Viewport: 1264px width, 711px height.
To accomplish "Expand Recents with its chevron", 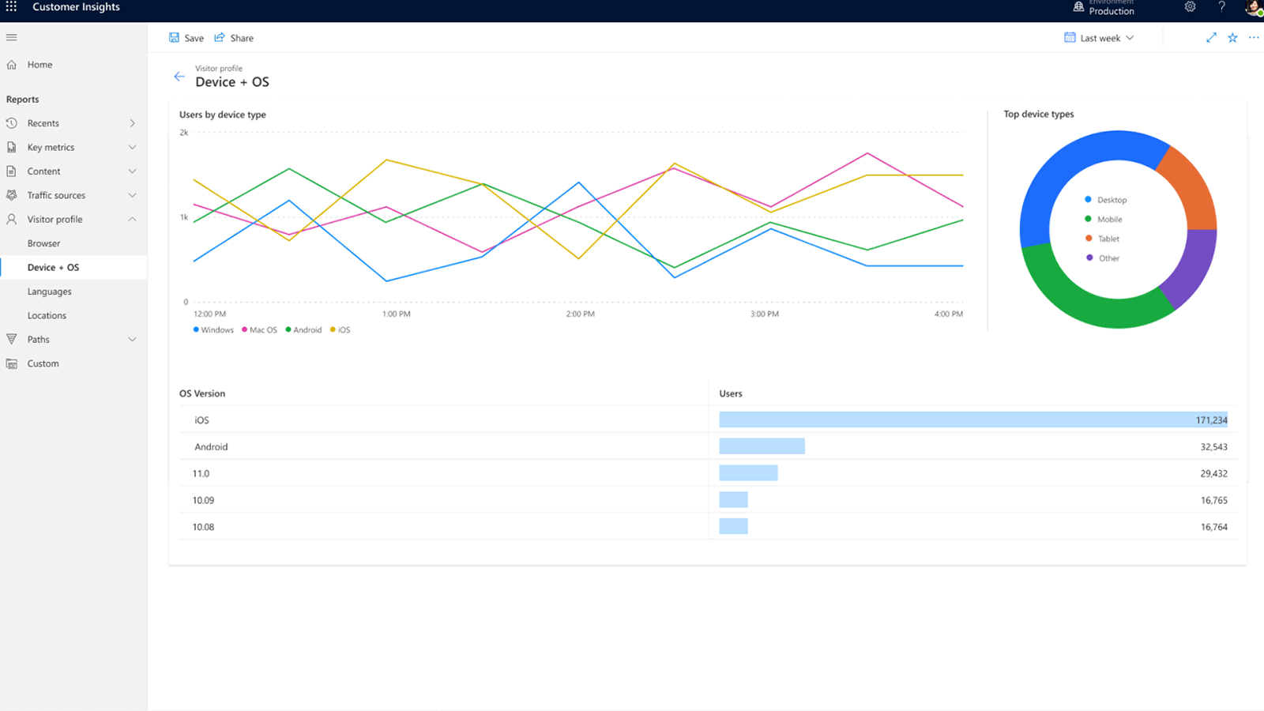I will [x=132, y=123].
